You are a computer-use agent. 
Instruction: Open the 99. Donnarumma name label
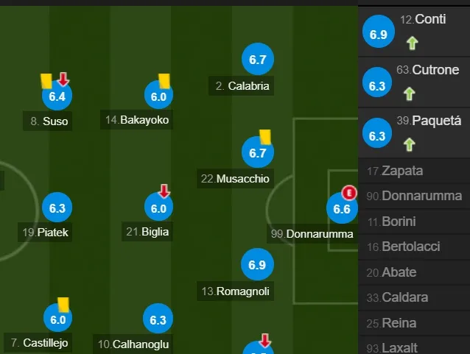point(312,233)
